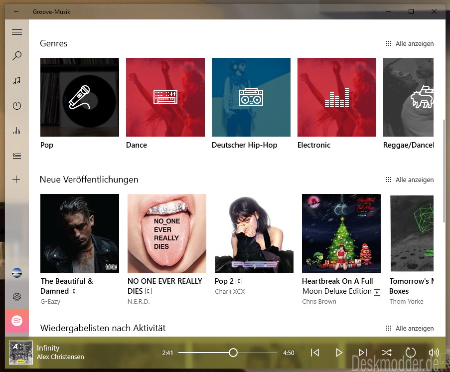Create new playlist with plus icon
Screen dimensions: 450x372
click(x=16, y=179)
